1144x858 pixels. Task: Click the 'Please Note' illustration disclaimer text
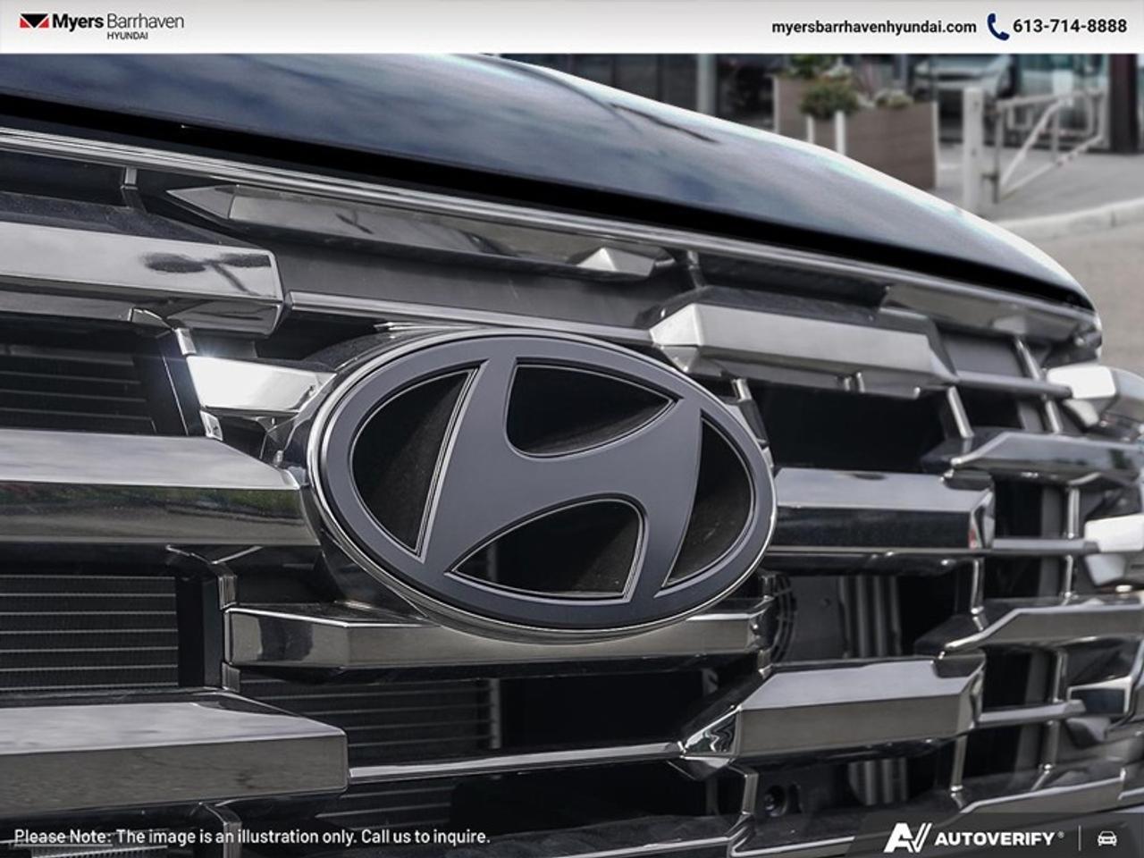click(x=252, y=837)
